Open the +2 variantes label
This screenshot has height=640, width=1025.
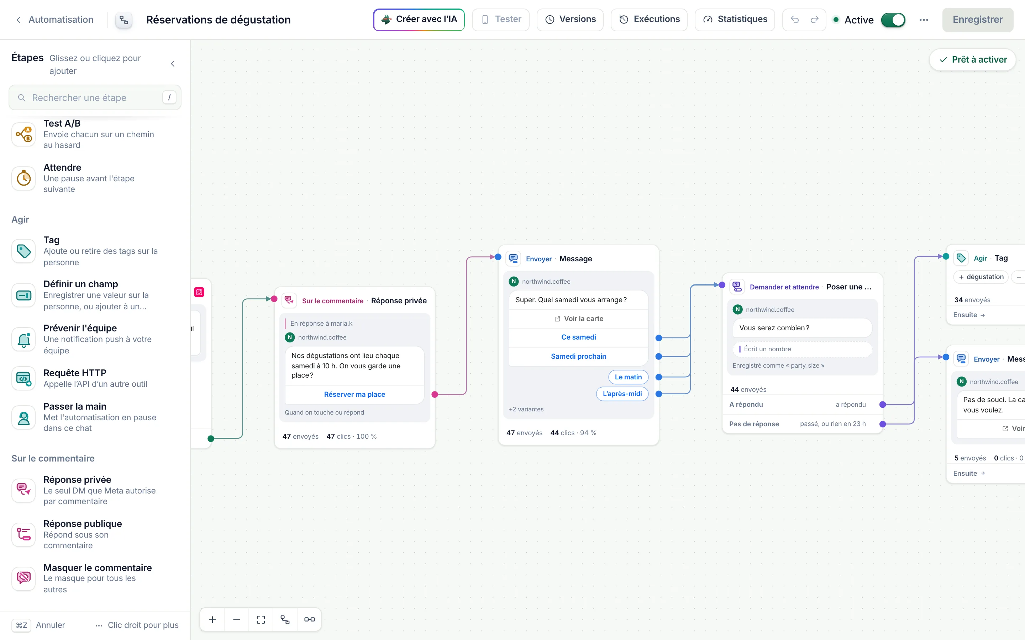526,409
